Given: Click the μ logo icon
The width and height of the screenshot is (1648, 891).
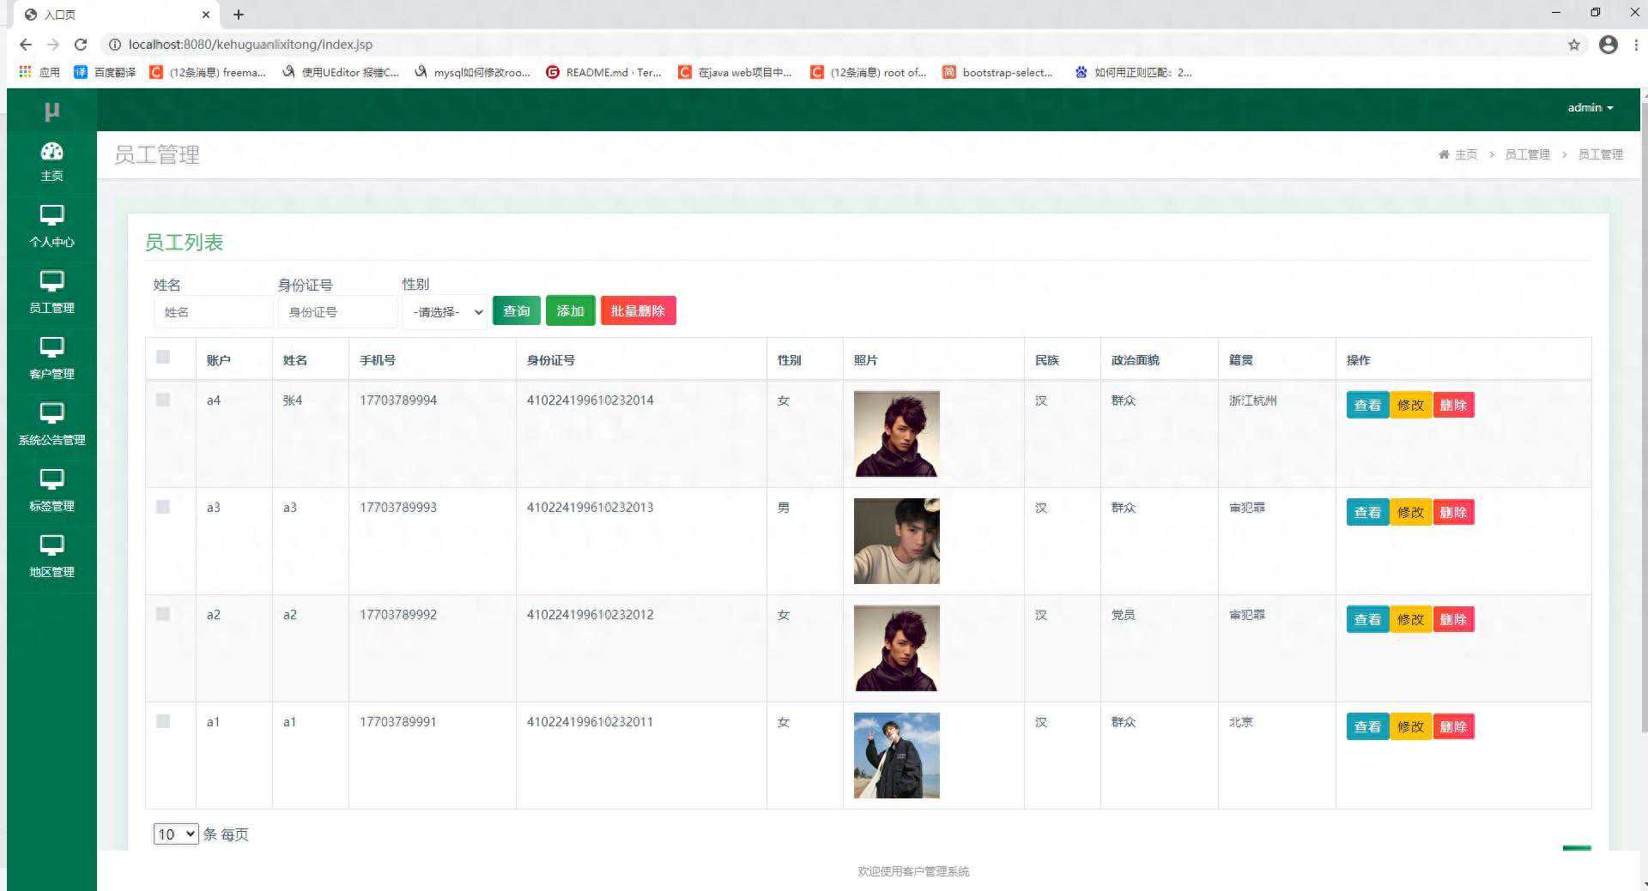Looking at the screenshot, I should coord(51,111).
